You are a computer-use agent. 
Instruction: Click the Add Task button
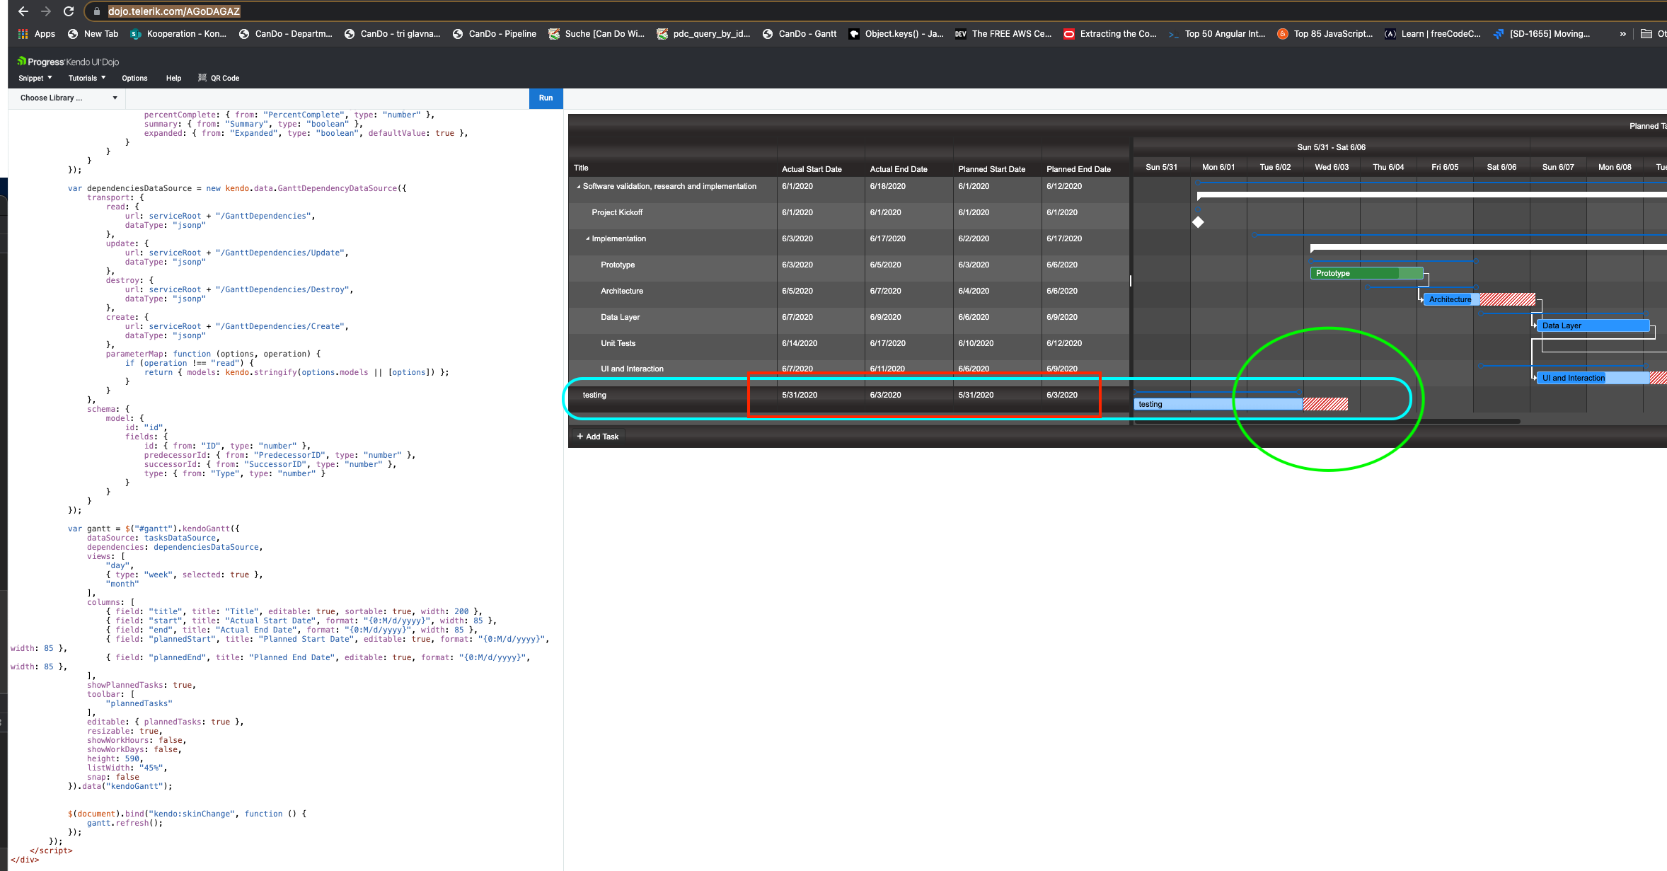pyautogui.click(x=598, y=437)
